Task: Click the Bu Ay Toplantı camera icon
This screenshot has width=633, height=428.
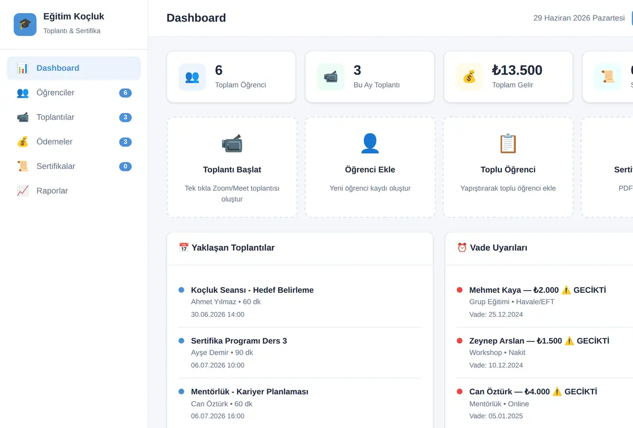Action: [x=331, y=77]
